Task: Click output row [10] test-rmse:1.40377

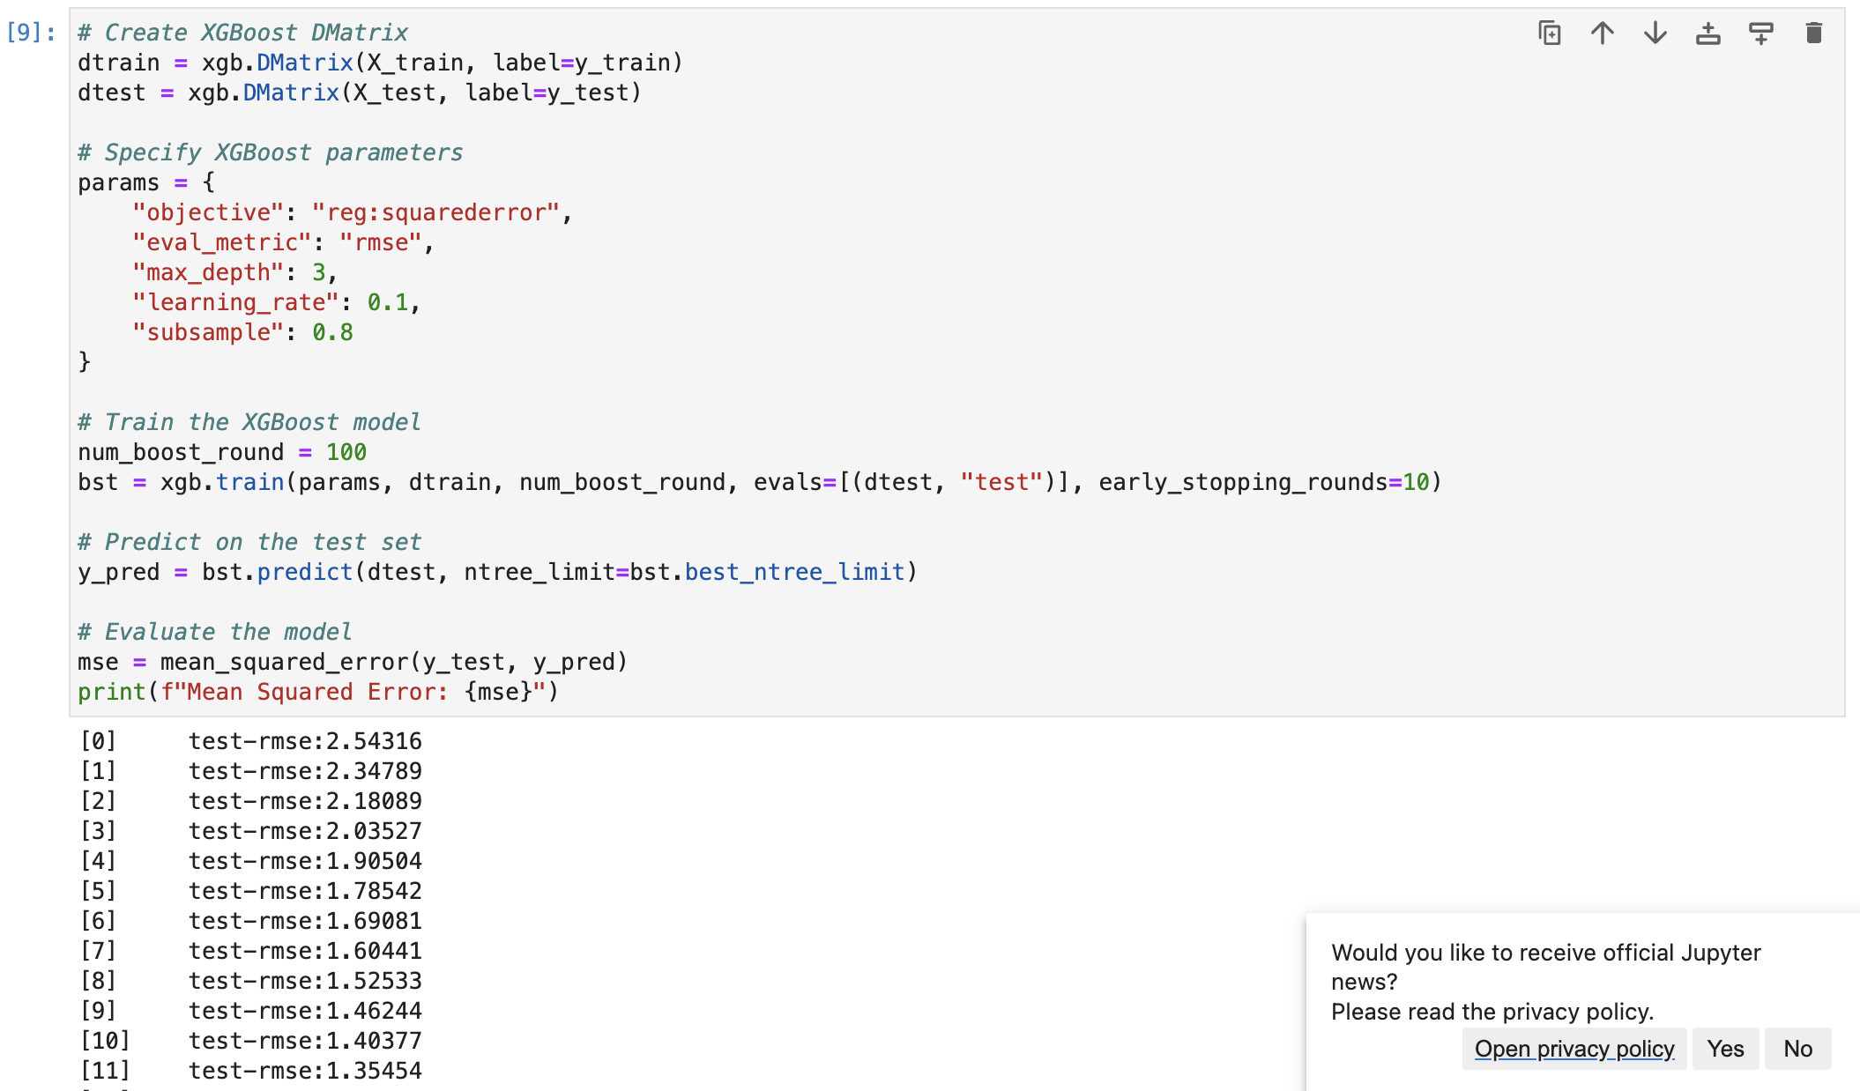Action: click(251, 1041)
